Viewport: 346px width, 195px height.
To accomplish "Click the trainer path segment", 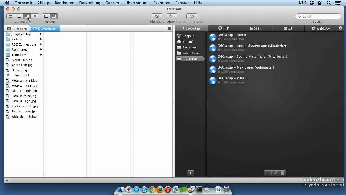I will [x=22, y=28].
